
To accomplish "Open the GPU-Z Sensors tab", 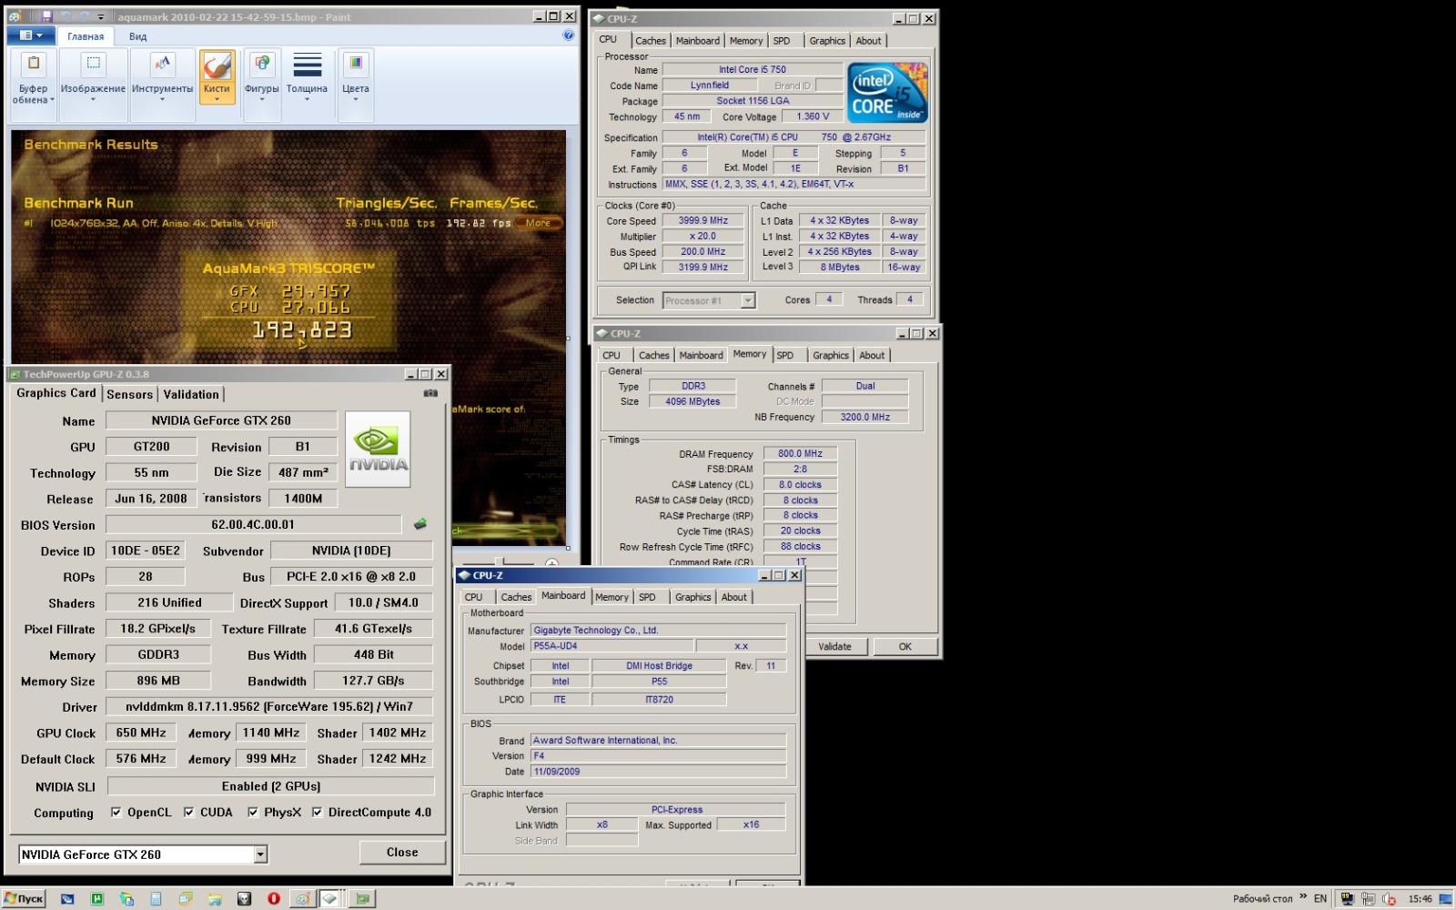I will tap(129, 394).
